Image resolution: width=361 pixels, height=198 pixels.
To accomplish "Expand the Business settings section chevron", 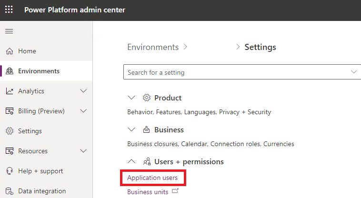I will click(x=131, y=130).
